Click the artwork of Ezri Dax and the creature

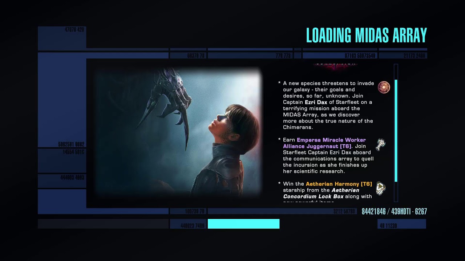178,132
